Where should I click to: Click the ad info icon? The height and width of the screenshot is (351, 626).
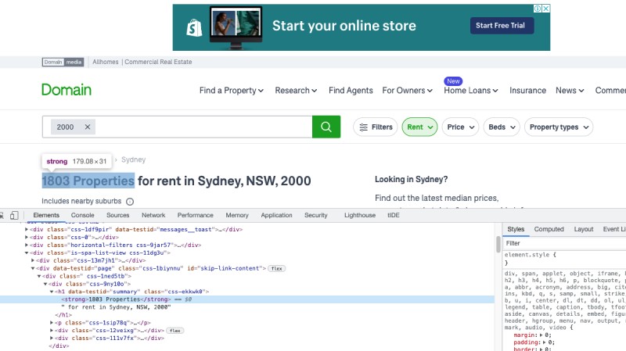pyautogui.click(x=538, y=9)
